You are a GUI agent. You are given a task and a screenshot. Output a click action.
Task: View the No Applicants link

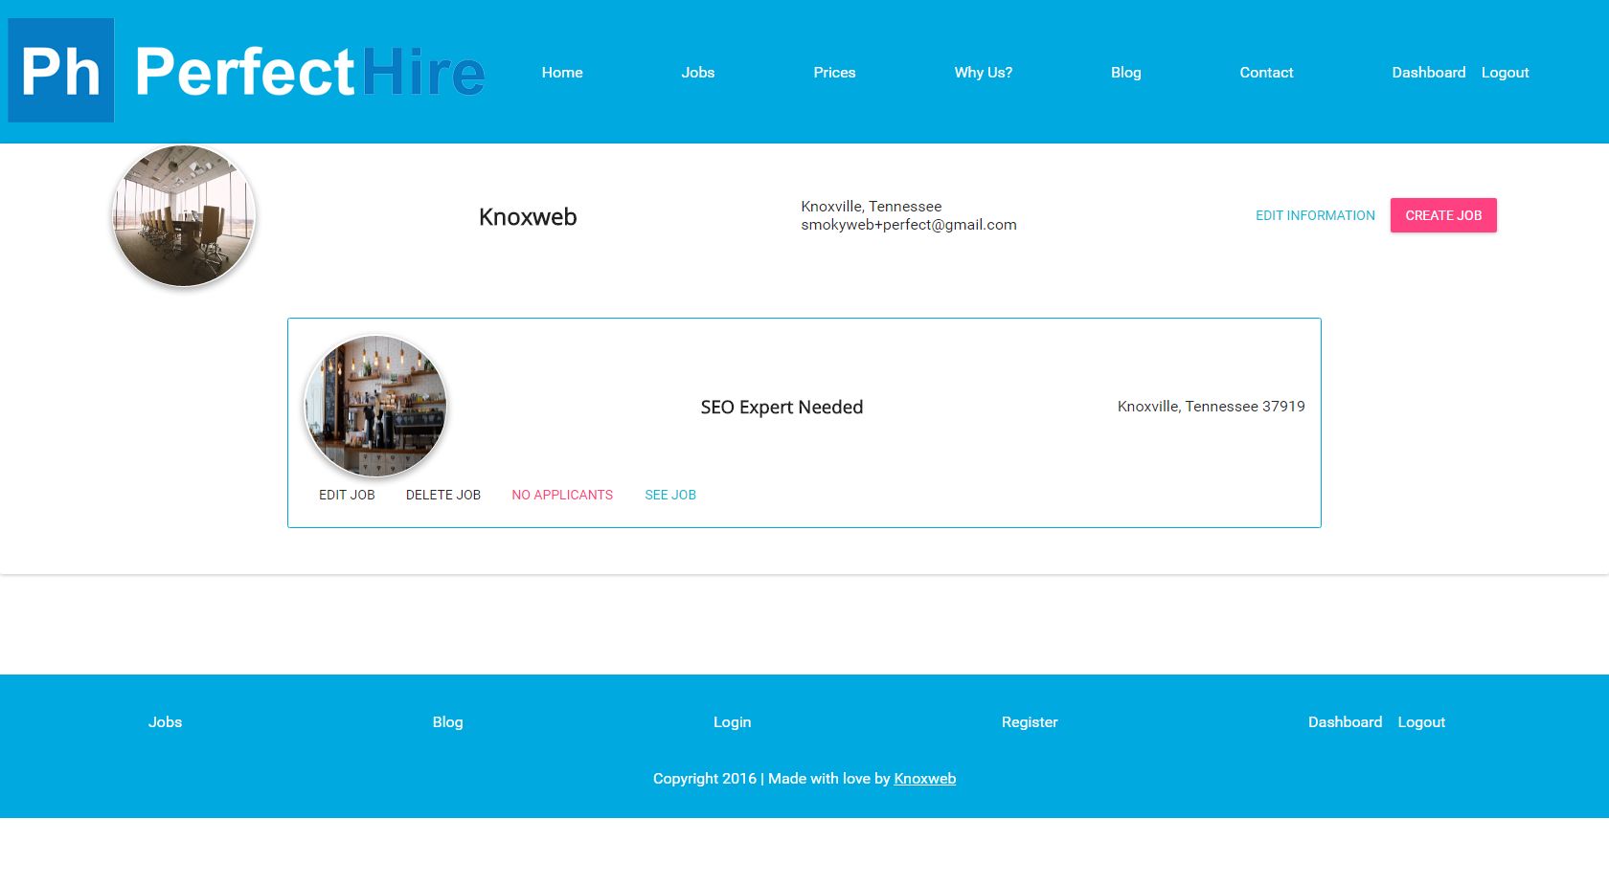562,495
